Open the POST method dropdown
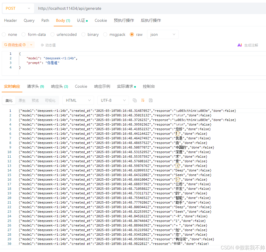The width and height of the screenshot is (266, 252). click(18, 8)
